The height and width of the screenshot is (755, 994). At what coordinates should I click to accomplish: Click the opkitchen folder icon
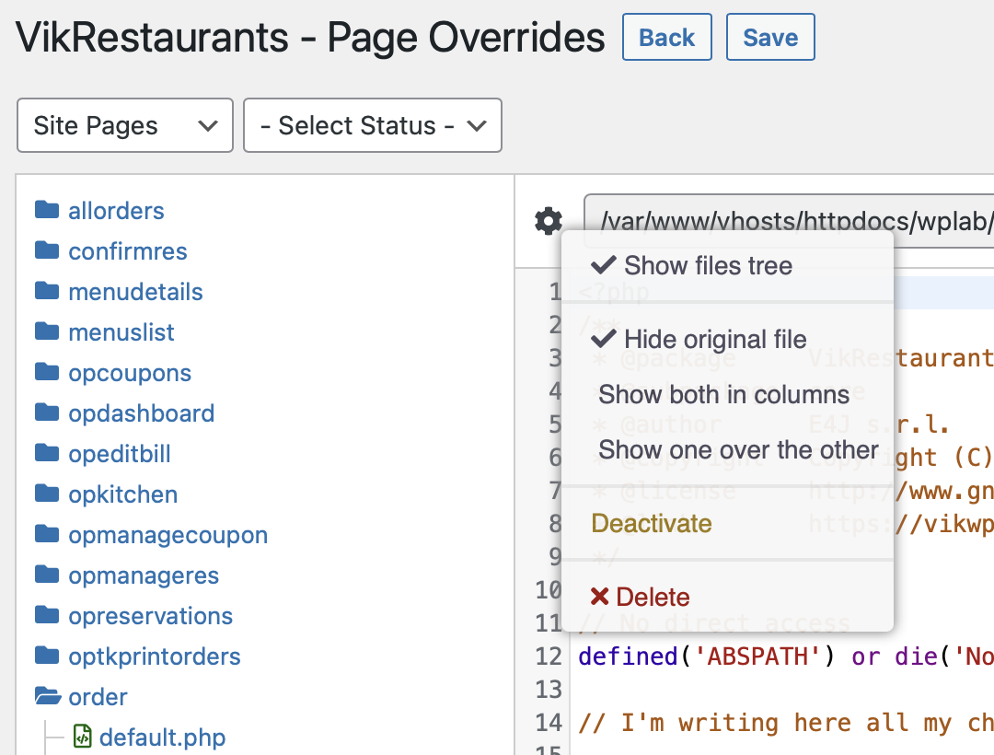click(x=47, y=494)
